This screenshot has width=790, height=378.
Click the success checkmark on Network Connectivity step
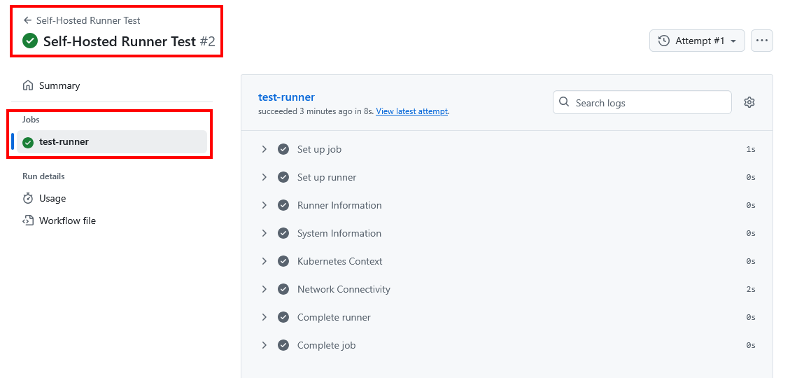pos(283,289)
